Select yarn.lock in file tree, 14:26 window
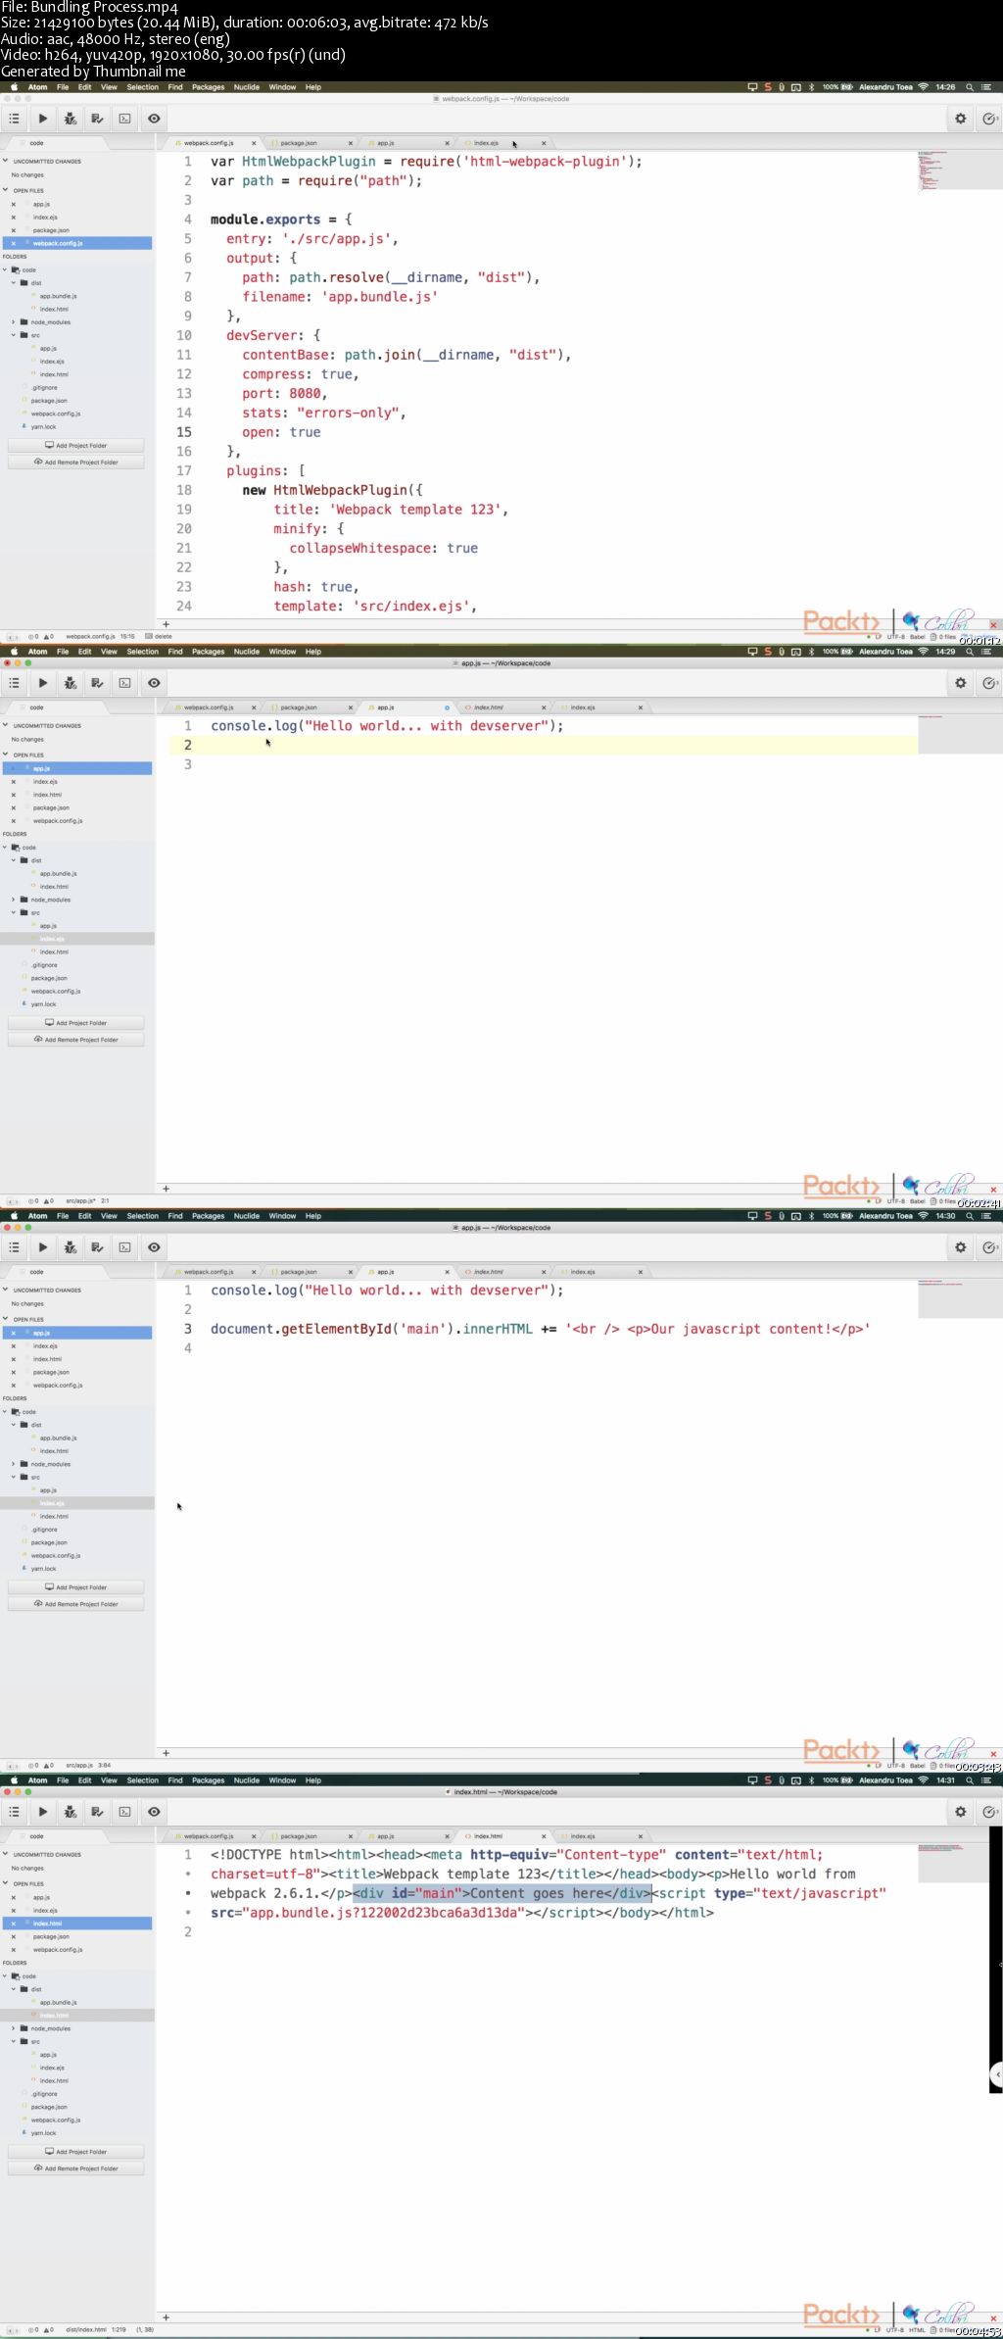The width and height of the screenshot is (1003, 2339). tap(43, 426)
